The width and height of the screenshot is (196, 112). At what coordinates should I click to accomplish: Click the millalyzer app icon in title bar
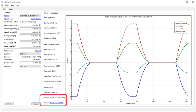(x=2, y=2)
